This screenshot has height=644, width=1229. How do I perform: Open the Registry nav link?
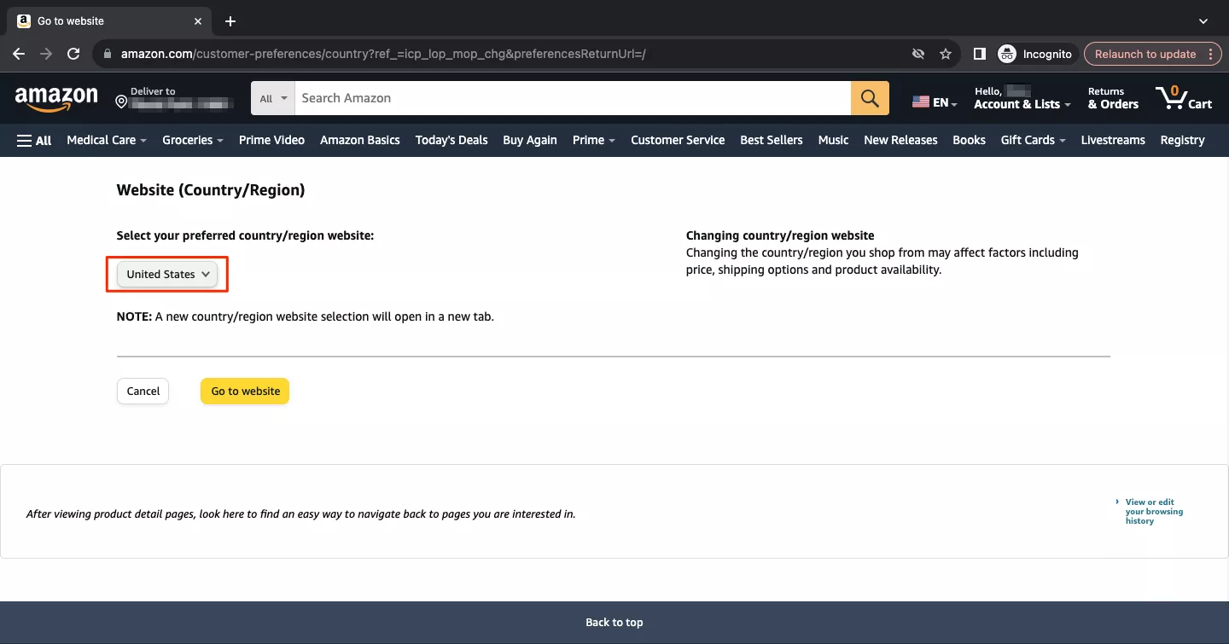[x=1182, y=140]
